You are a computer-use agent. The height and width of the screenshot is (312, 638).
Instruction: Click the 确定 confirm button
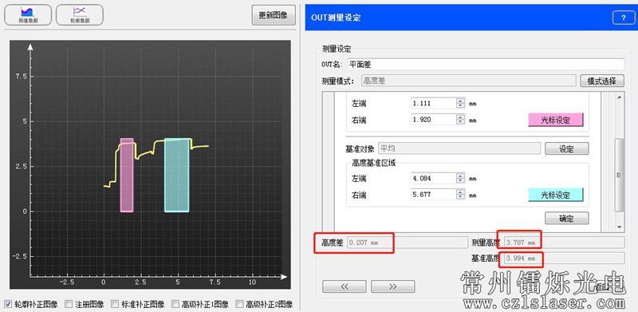(x=566, y=218)
